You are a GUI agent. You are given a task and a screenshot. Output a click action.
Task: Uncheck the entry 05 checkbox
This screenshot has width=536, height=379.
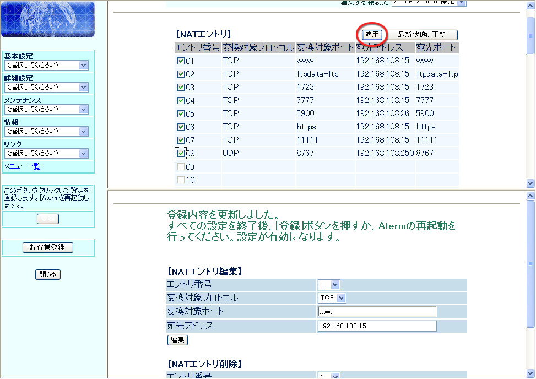[181, 113]
